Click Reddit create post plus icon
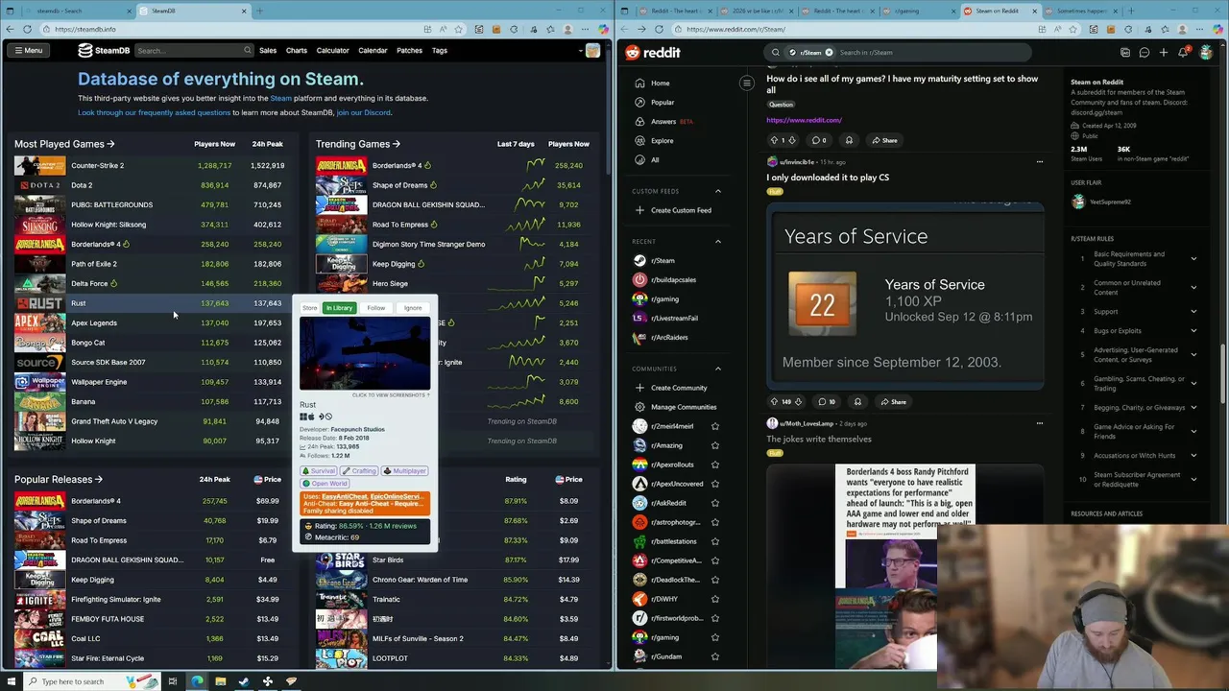 [1163, 53]
